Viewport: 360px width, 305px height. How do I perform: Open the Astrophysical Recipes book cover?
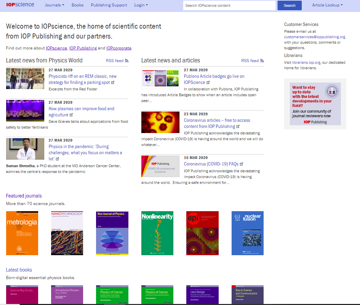67,295
